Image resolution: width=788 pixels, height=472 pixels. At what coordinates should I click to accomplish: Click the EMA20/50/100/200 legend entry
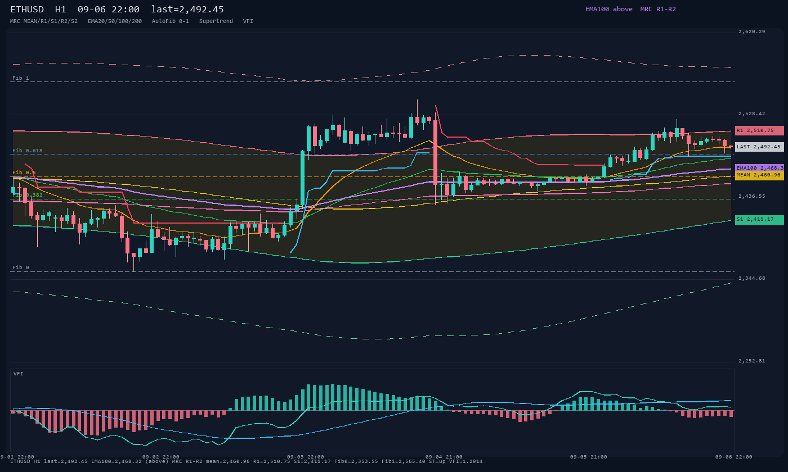(115, 21)
